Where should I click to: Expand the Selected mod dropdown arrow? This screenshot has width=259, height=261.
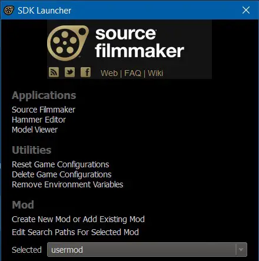point(241,250)
